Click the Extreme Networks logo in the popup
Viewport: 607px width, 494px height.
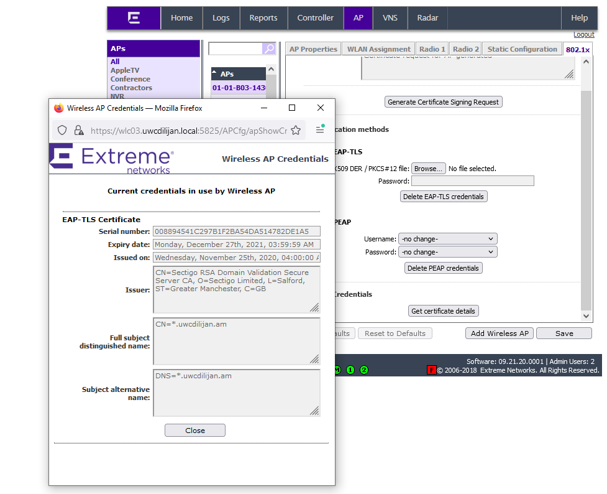point(111,159)
